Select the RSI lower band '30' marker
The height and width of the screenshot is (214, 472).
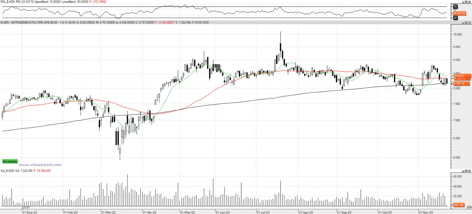455,18
